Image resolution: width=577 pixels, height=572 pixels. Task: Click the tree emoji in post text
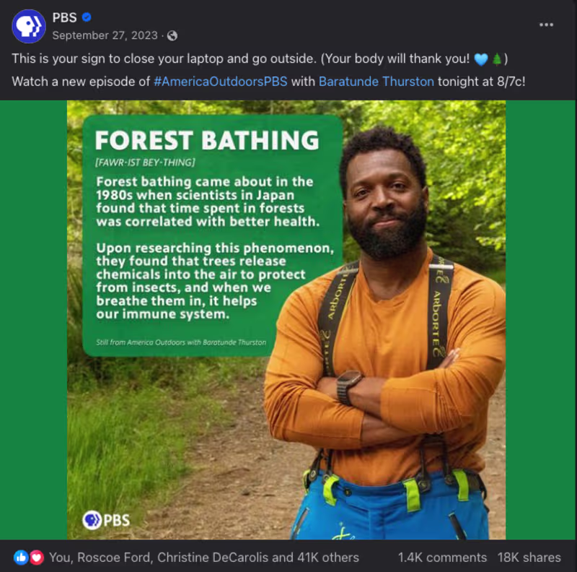[497, 58]
